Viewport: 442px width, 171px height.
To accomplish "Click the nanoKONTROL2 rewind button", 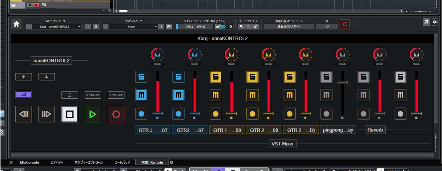I will click(x=24, y=114).
